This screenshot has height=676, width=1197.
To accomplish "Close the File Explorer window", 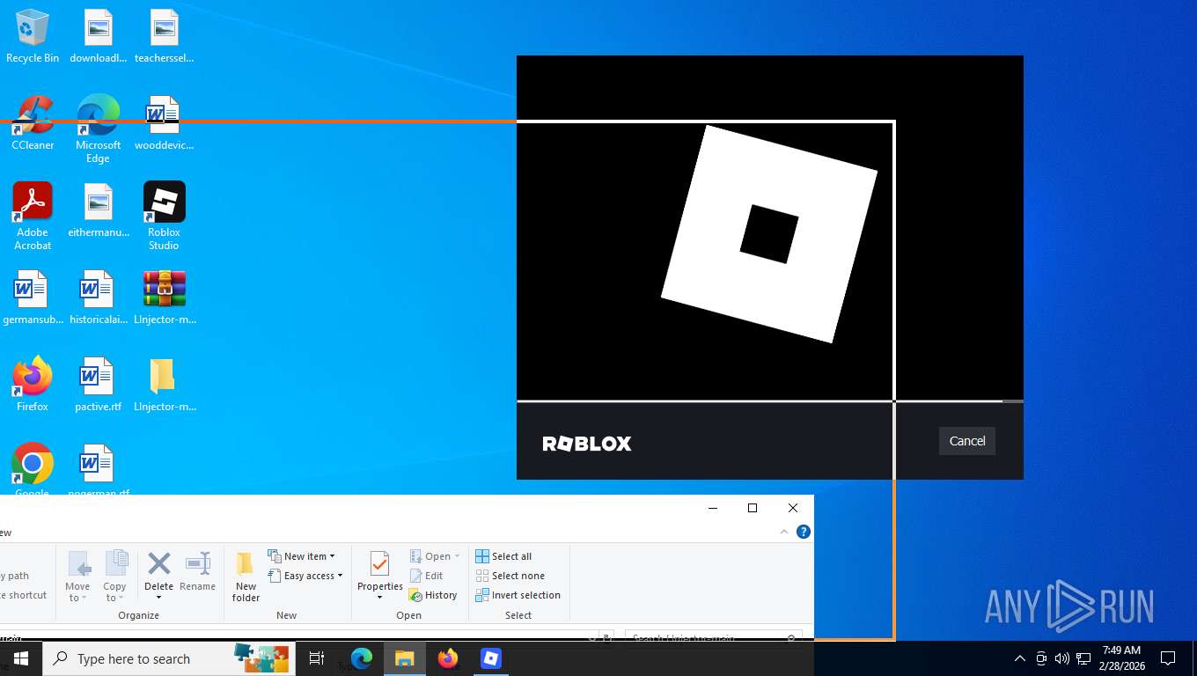I will [793, 508].
